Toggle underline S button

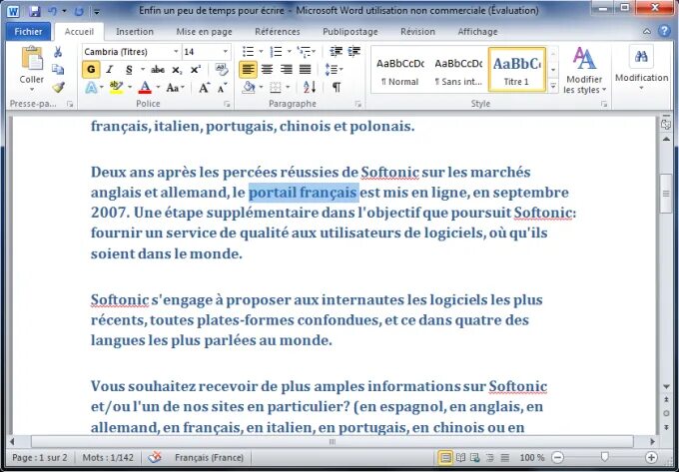pos(129,70)
